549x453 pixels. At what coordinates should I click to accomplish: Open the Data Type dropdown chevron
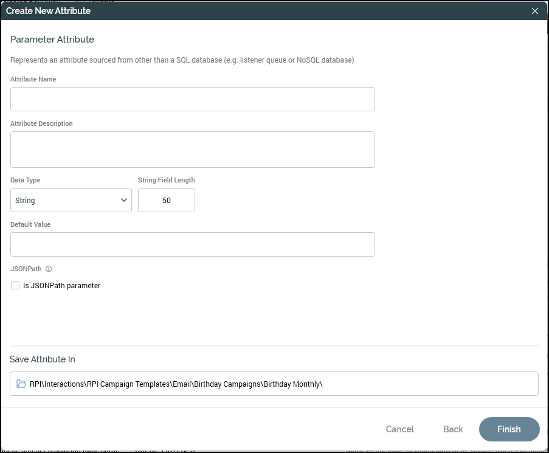coord(124,200)
